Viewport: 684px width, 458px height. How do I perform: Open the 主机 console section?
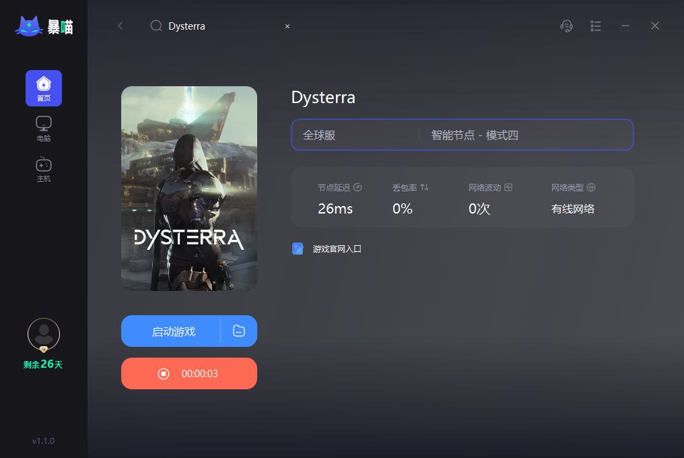[x=44, y=170]
